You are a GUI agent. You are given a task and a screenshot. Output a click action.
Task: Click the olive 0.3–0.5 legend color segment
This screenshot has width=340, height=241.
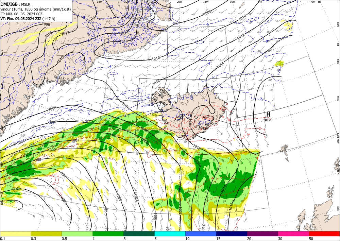click(46, 234)
